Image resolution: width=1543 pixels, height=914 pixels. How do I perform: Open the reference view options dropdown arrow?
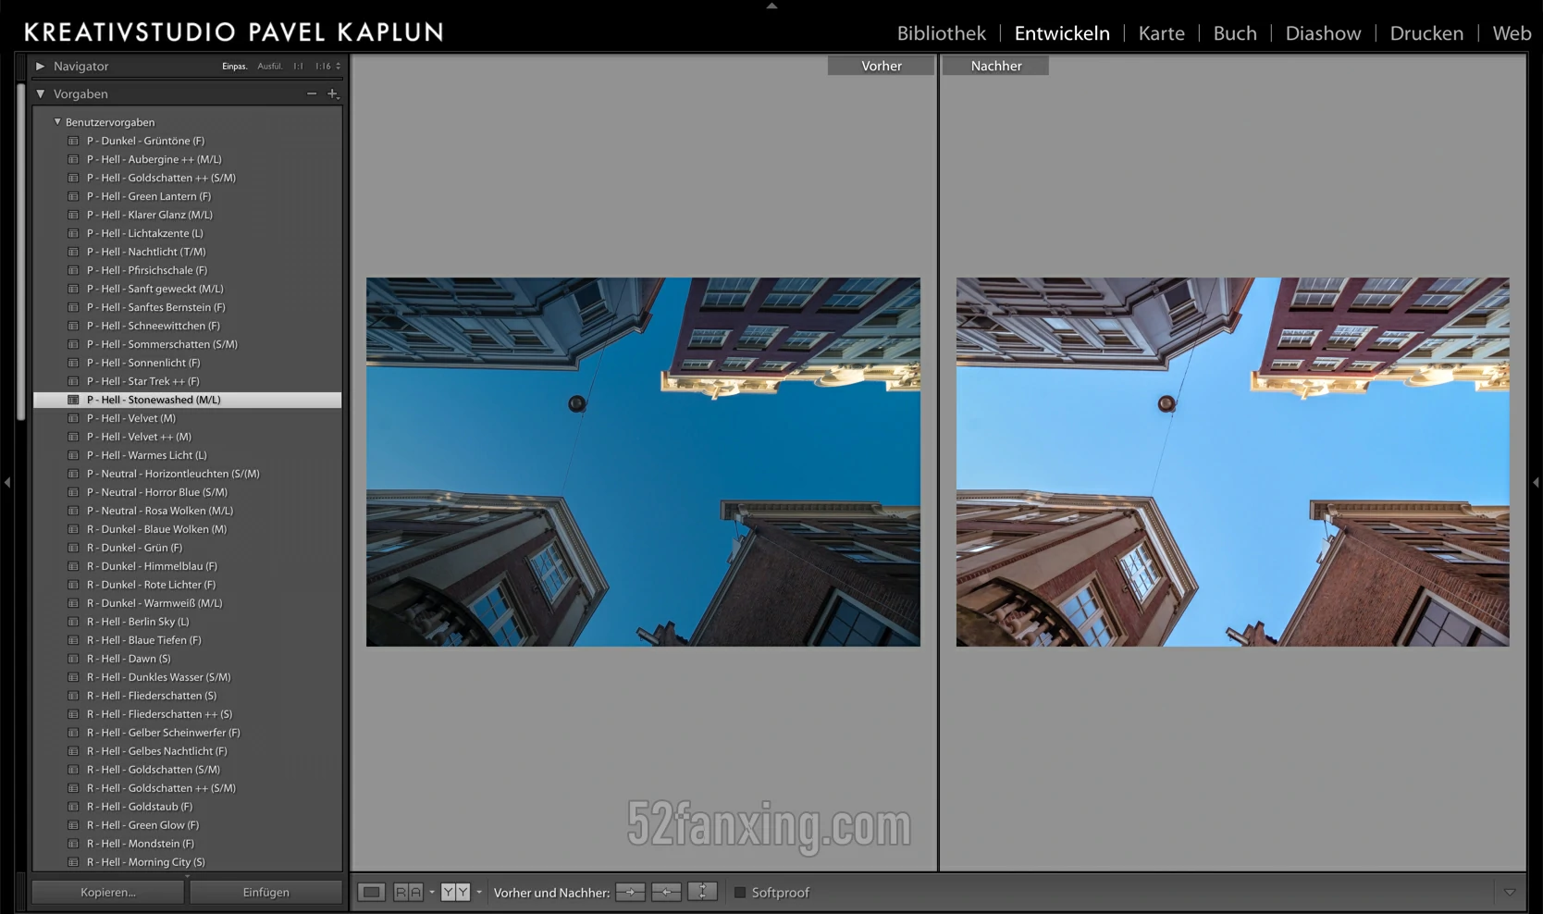point(432,893)
